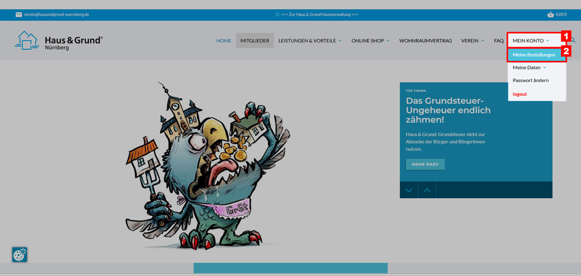Open the Mein Konto menu
This screenshot has height=276, width=581.
(530, 41)
